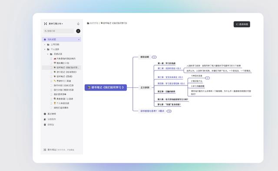Click the dark mind-map view button top right

(242, 24)
